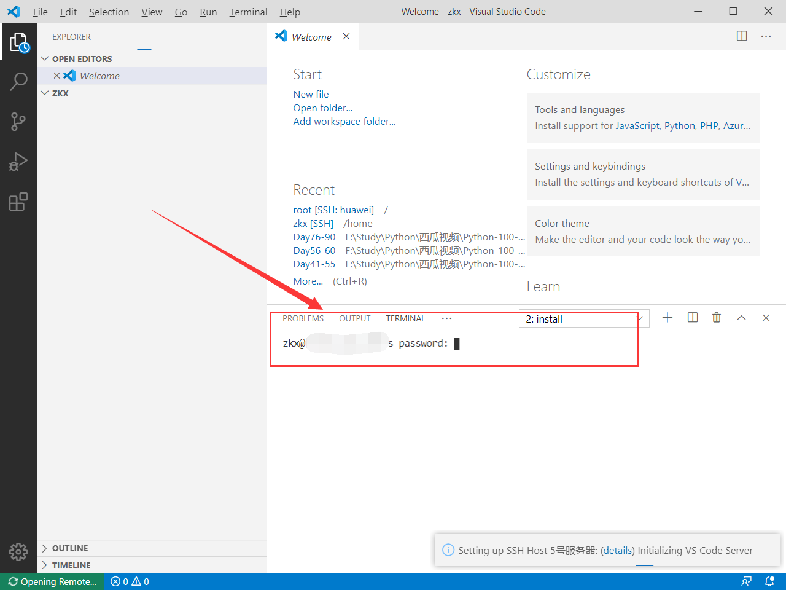Open Source Control view

(x=18, y=121)
